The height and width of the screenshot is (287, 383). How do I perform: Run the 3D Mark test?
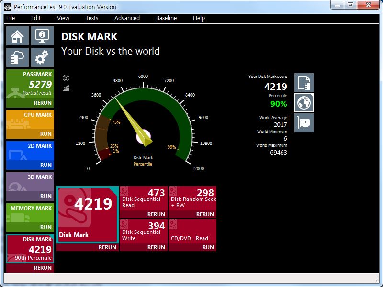tap(46, 196)
